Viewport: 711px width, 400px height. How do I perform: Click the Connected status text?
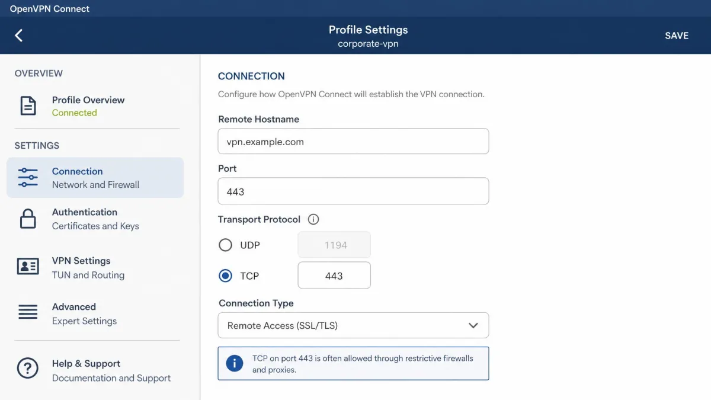tap(74, 113)
